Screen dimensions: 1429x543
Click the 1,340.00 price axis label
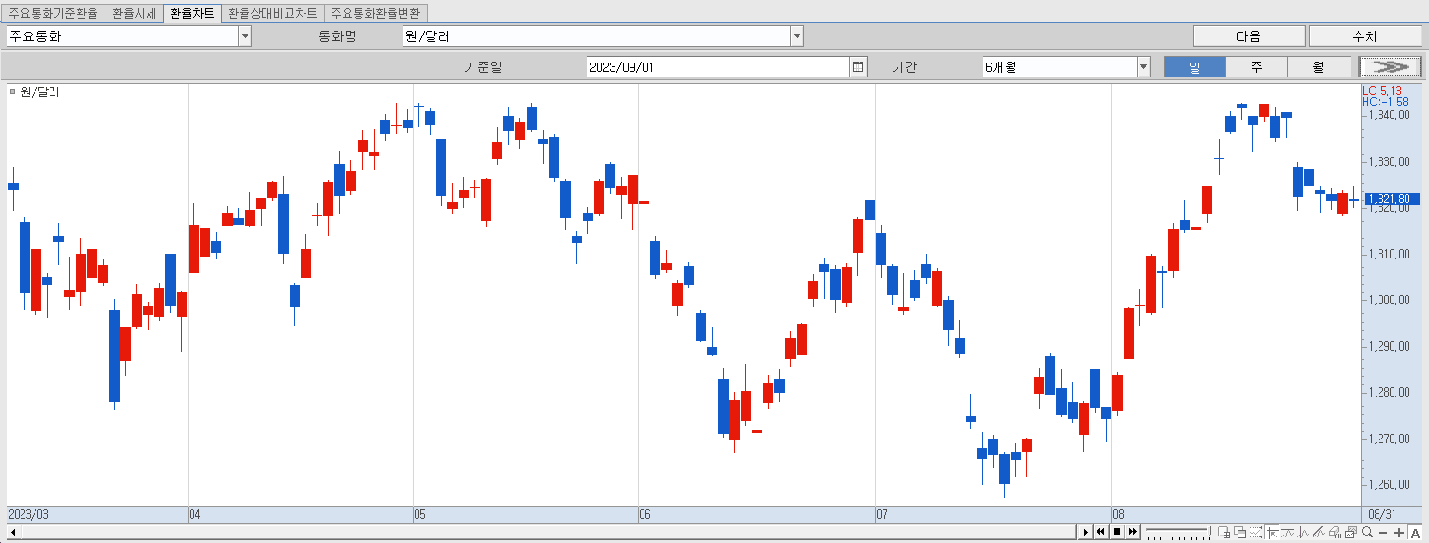pyautogui.click(x=1389, y=116)
